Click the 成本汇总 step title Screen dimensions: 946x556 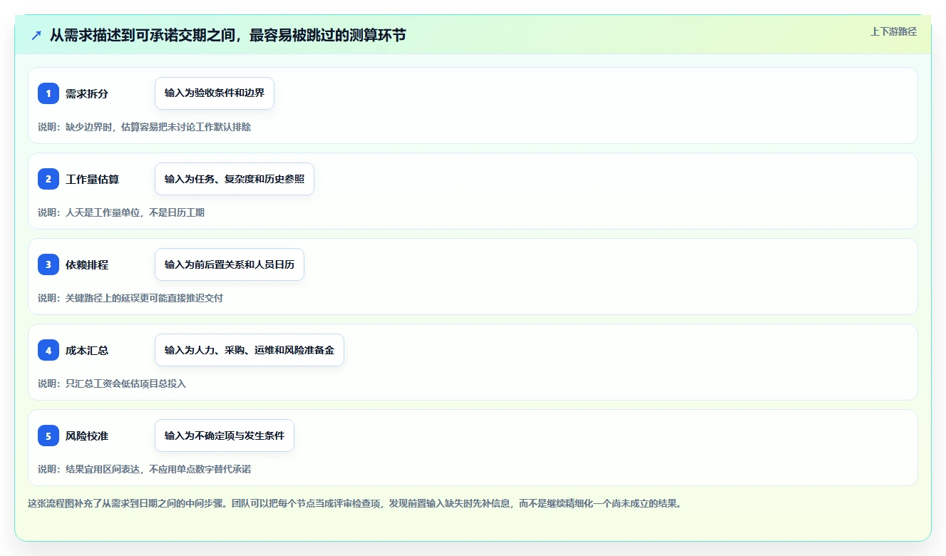(x=87, y=350)
